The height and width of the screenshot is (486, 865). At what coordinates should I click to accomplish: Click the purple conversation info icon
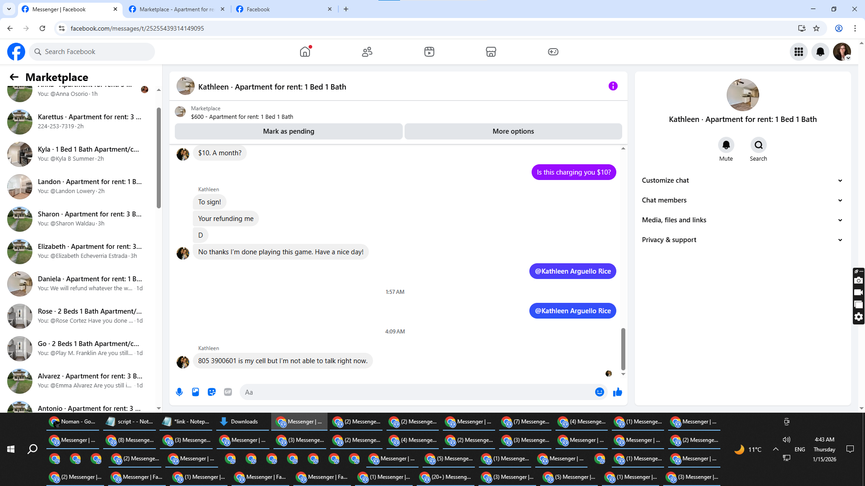(x=613, y=86)
